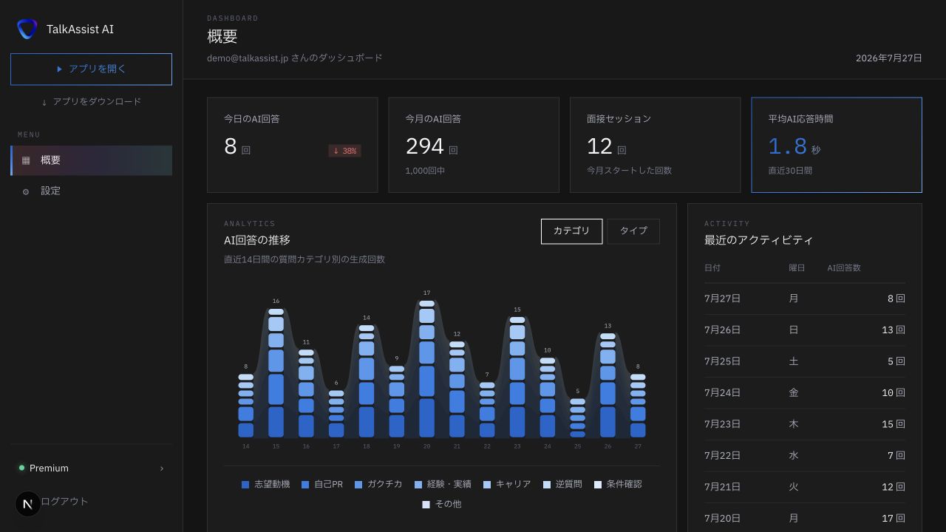Click the chart bar for day 25
Viewport: 946px width, 532px height.
578,418
